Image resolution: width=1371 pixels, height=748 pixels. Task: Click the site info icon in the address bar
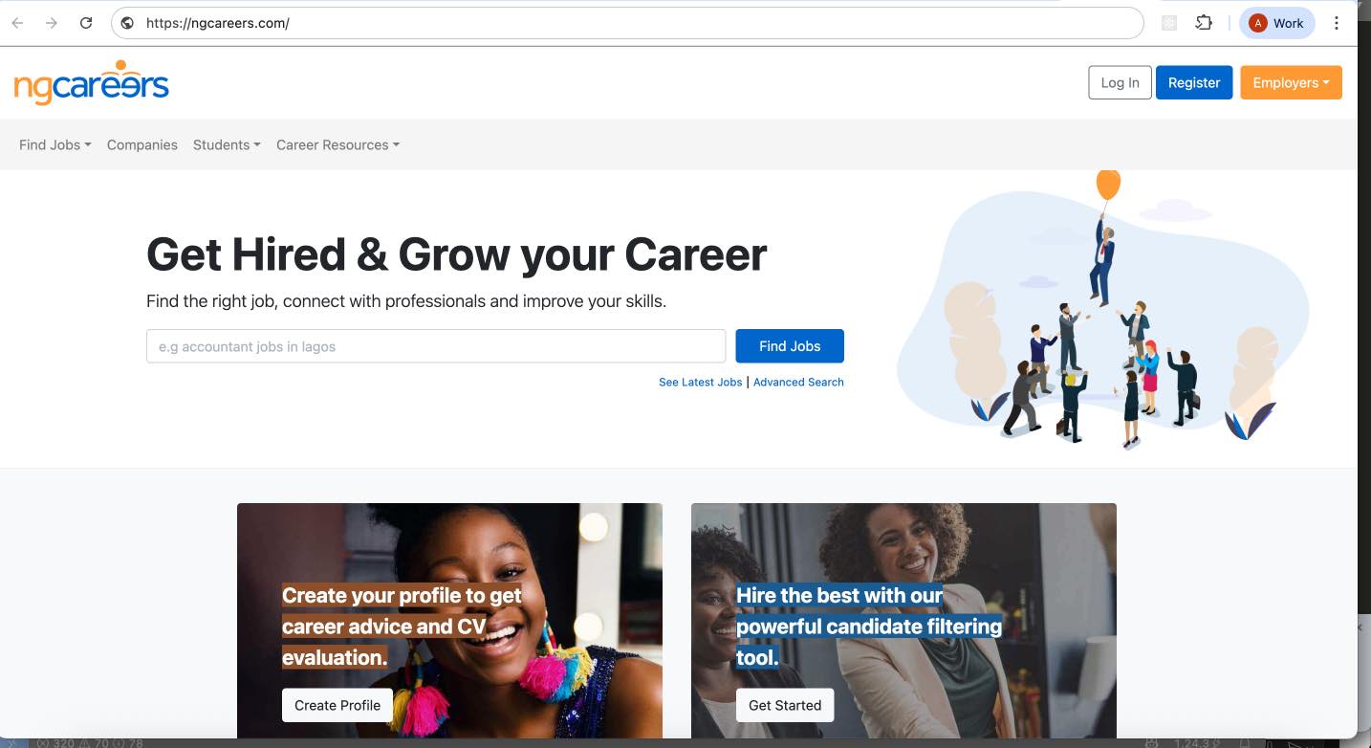127,23
